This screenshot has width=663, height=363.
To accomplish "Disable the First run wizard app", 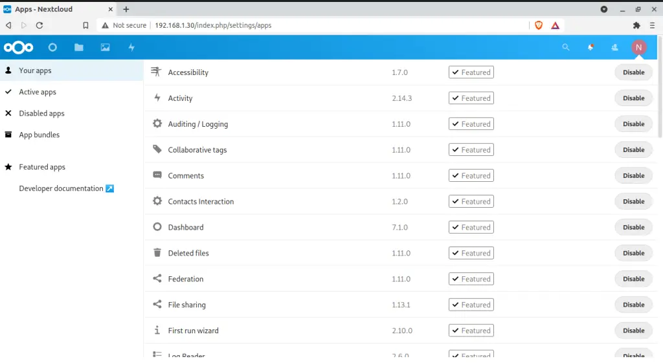I will [633, 331].
